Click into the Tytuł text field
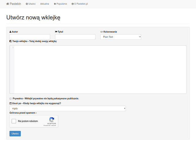 [75, 37]
